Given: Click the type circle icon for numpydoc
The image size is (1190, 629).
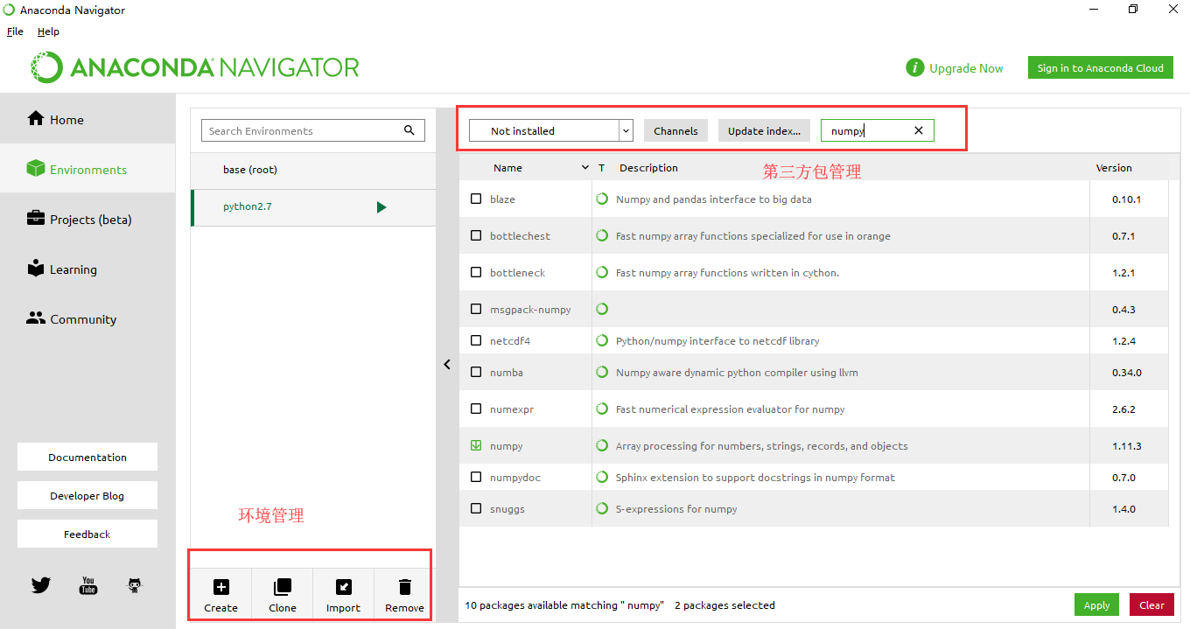Looking at the screenshot, I should (x=602, y=477).
